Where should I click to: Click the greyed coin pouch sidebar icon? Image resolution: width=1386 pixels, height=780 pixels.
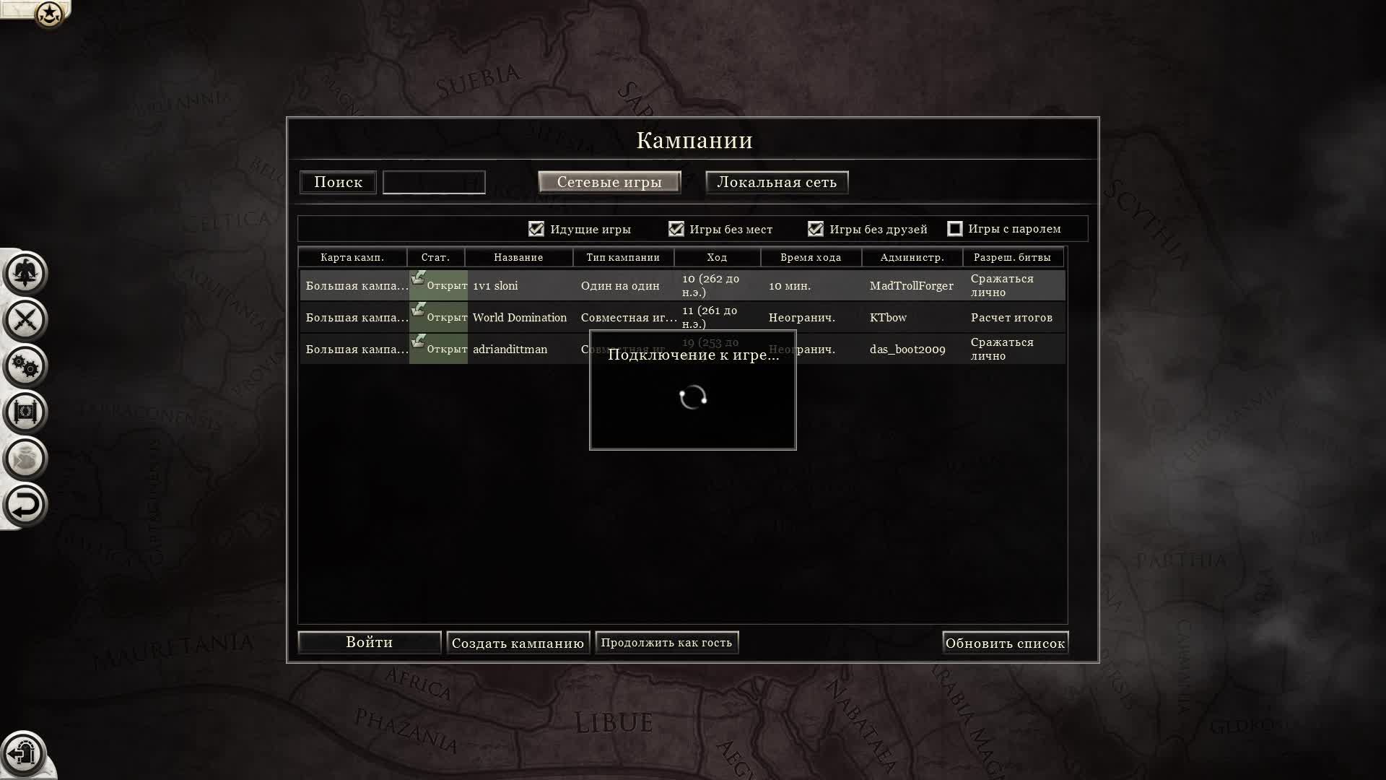pos(25,458)
